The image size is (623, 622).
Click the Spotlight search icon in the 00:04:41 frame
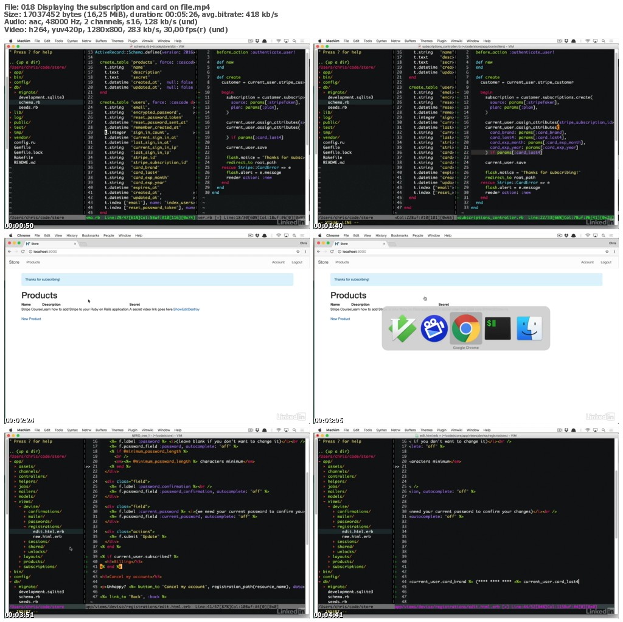pos(604,430)
